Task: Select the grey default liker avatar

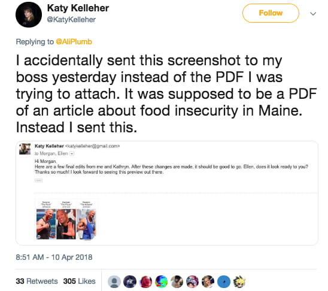Action: point(114,281)
